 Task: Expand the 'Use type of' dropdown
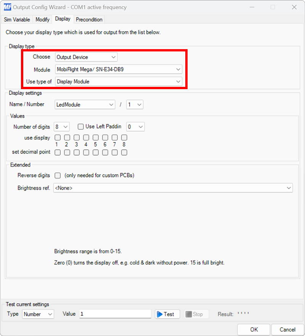(178, 81)
